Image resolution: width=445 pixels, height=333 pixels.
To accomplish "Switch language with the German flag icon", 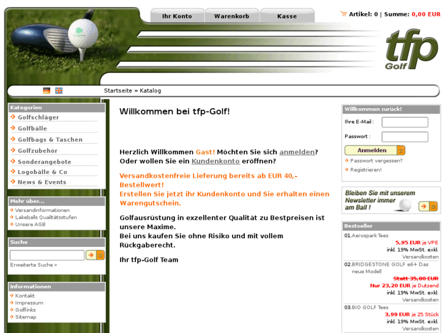I will click(x=47, y=90).
